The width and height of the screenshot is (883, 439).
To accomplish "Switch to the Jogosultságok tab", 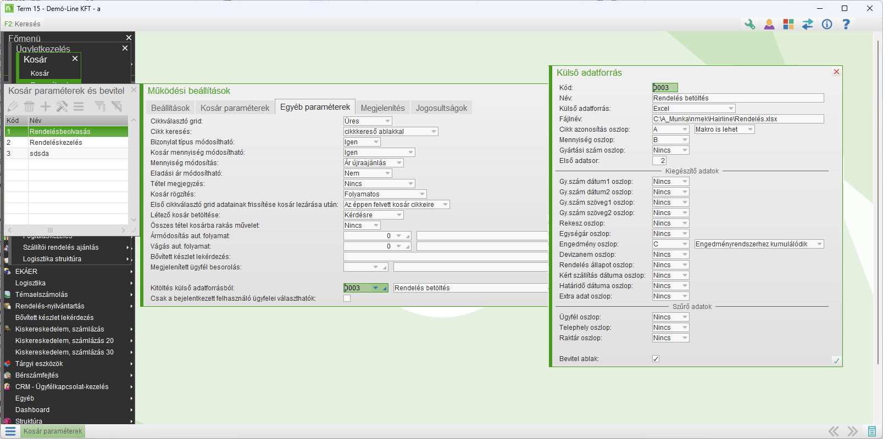I will point(441,108).
